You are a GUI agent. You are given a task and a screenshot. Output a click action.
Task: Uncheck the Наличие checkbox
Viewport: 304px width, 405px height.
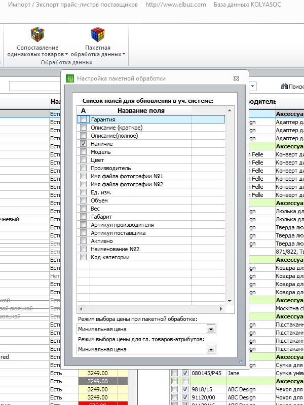click(83, 144)
